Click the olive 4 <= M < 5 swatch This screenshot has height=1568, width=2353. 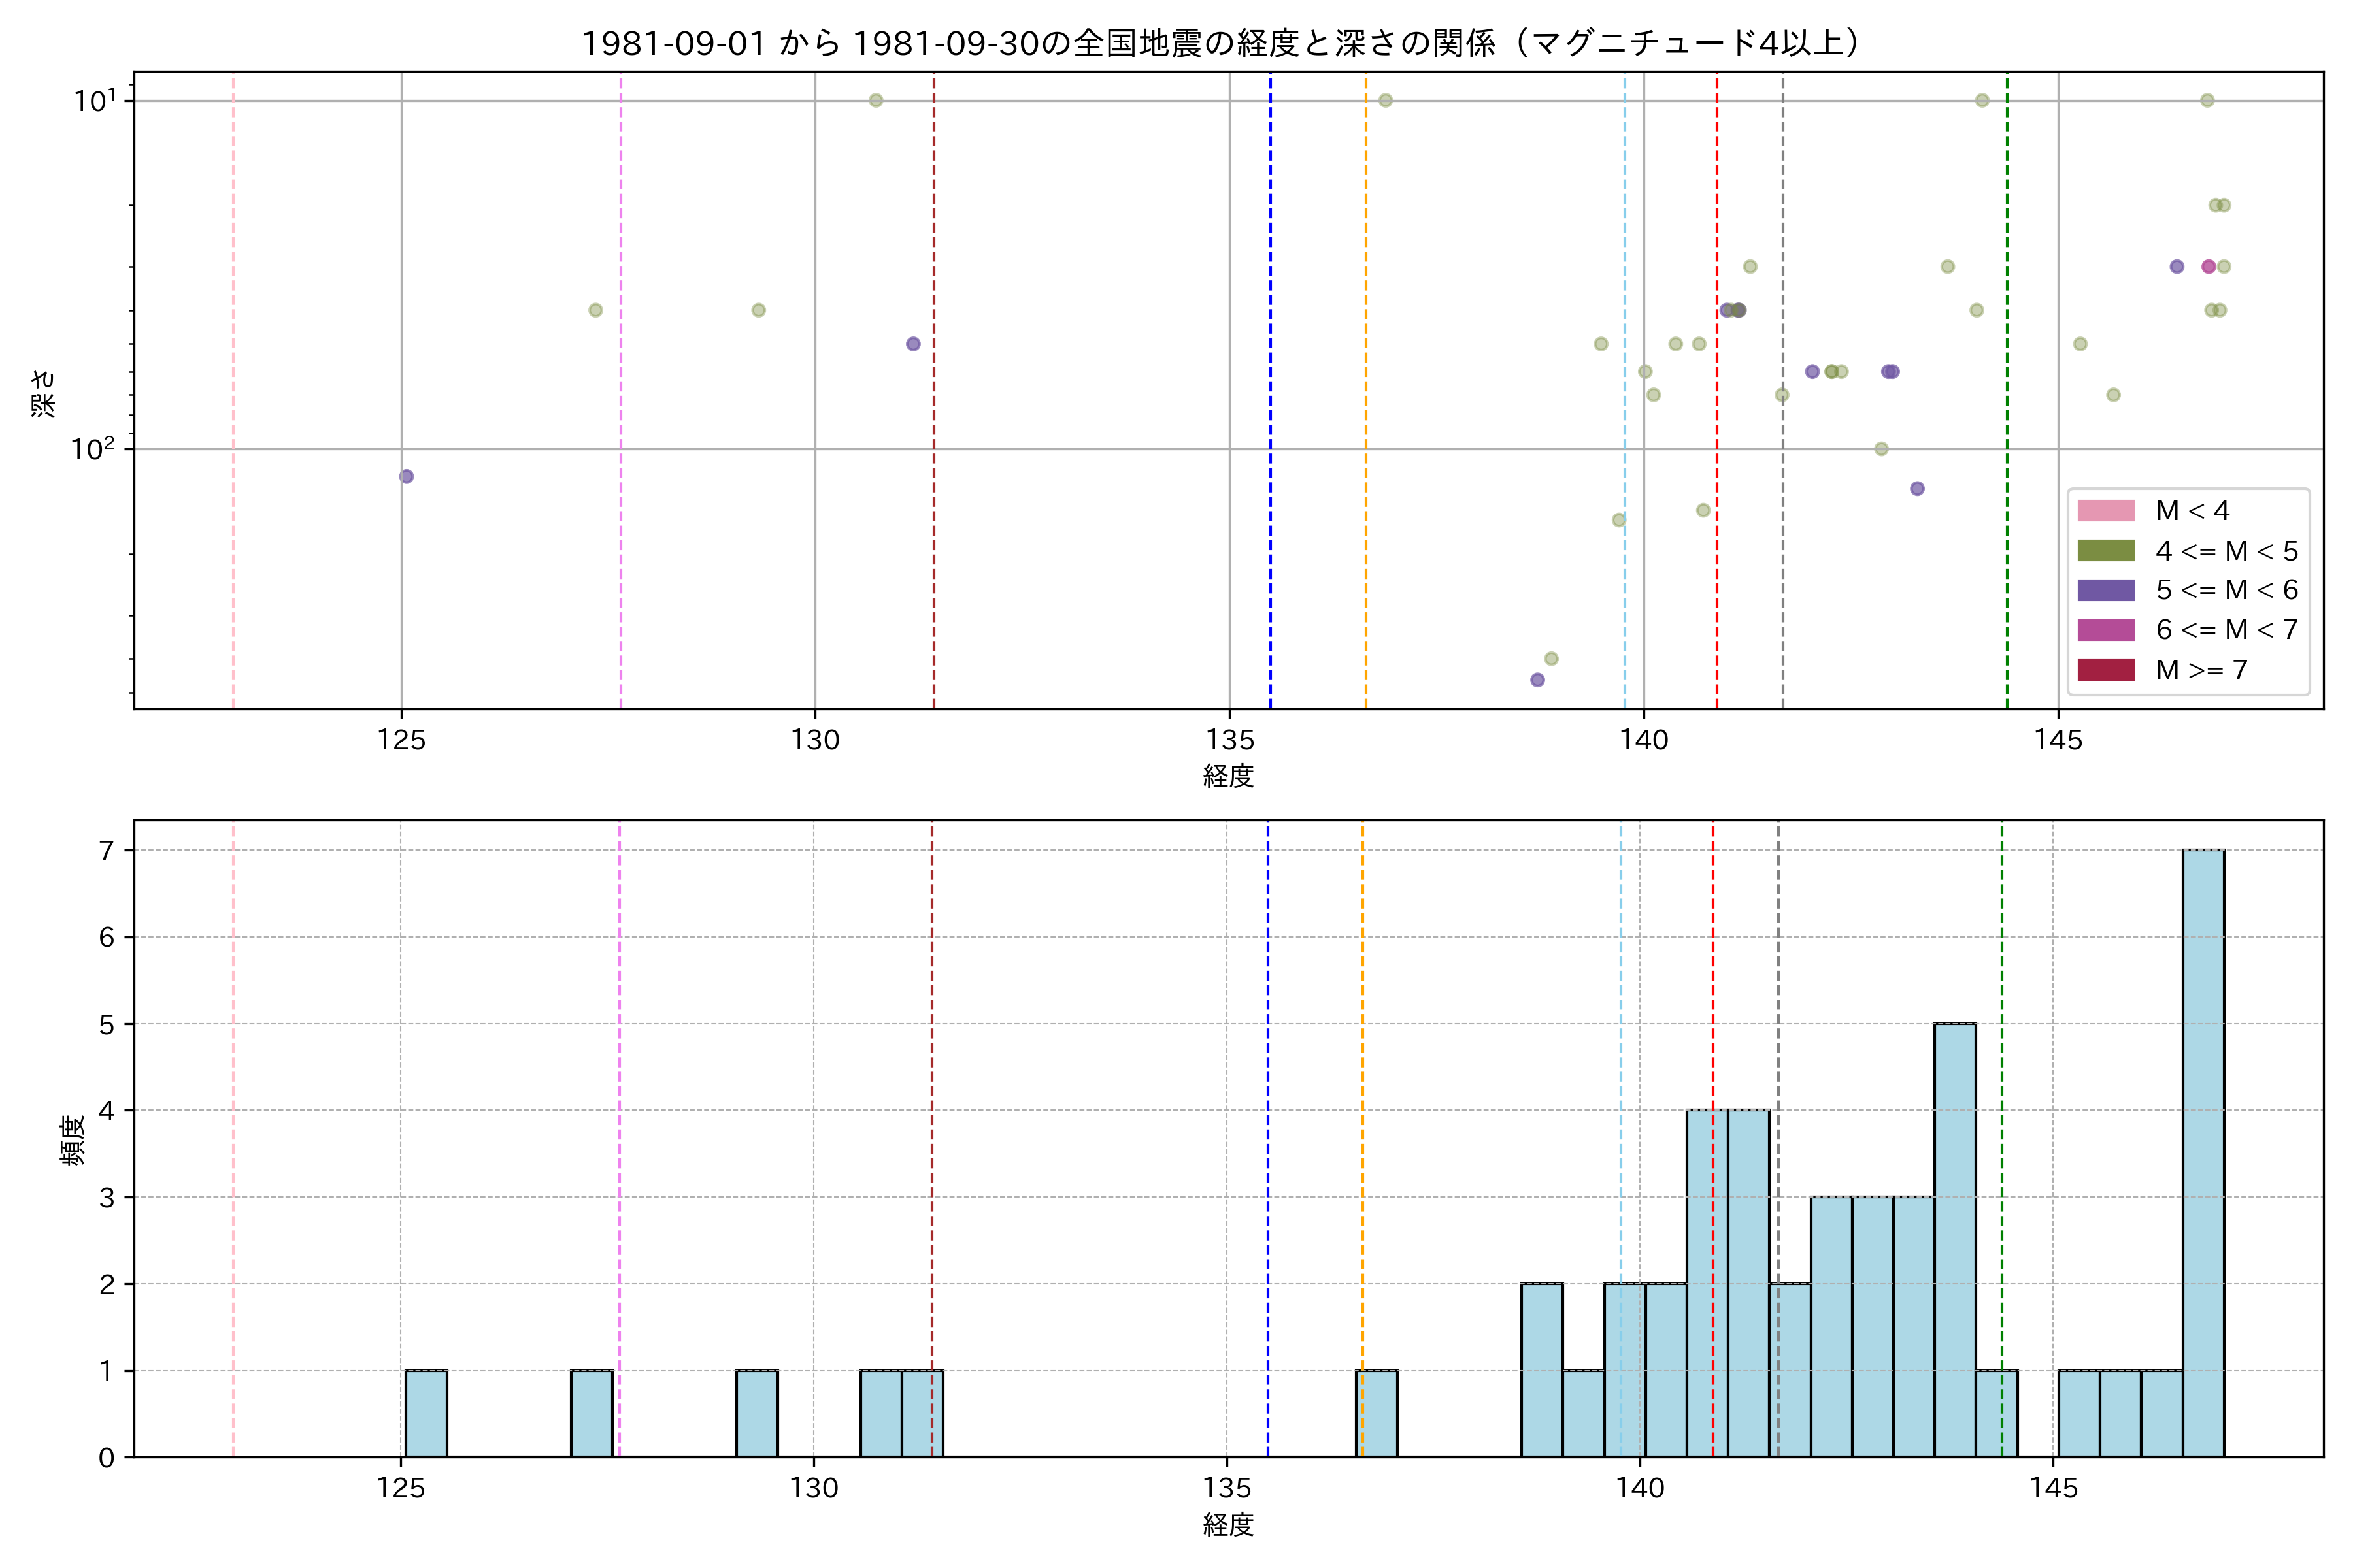(x=2106, y=551)
